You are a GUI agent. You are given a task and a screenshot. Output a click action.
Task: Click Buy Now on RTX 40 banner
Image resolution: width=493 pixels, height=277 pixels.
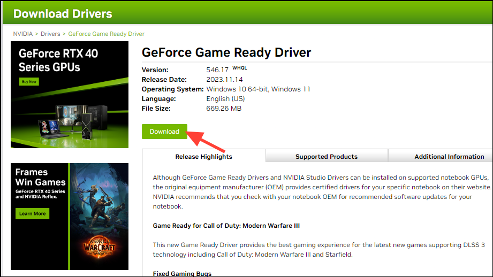pos(29,82)
